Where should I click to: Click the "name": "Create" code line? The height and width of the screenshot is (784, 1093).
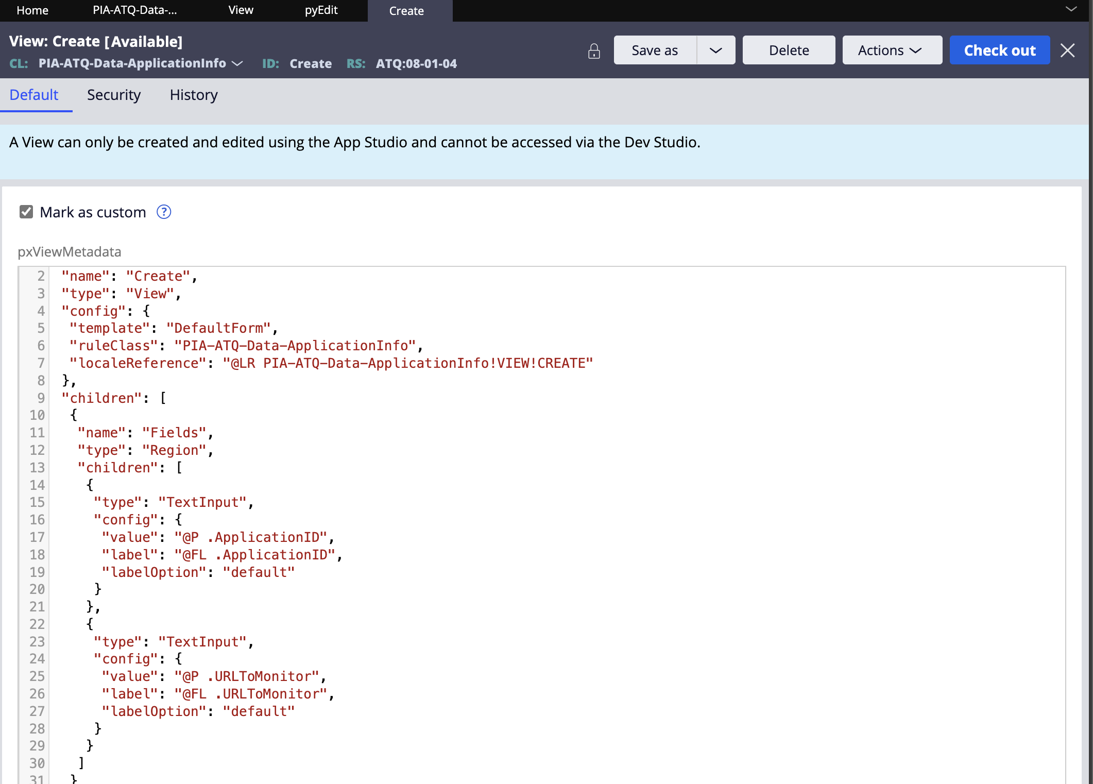coord(129,276)
